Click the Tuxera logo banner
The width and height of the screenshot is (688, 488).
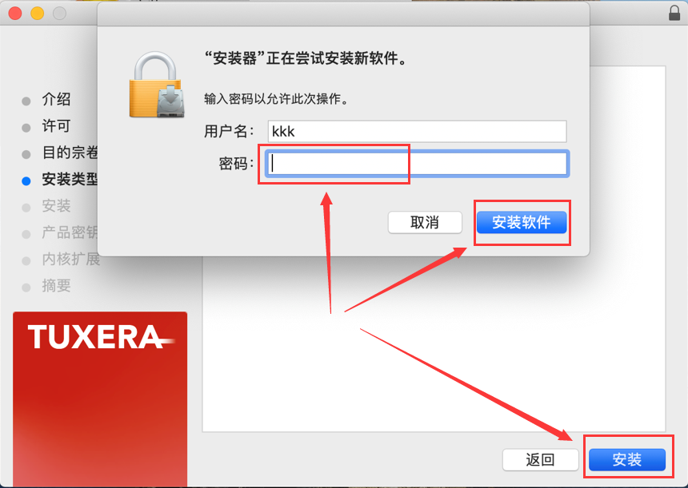coord(100,399)
